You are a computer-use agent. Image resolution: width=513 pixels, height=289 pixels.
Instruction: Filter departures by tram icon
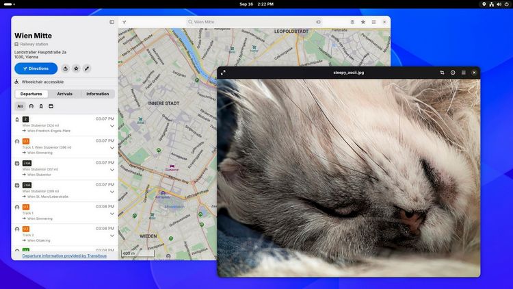click(41, 106)
